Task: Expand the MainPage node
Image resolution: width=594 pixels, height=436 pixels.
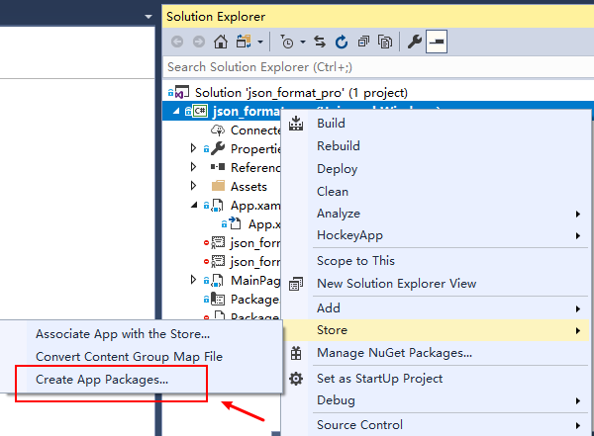Action: click(x=194, y=280)
